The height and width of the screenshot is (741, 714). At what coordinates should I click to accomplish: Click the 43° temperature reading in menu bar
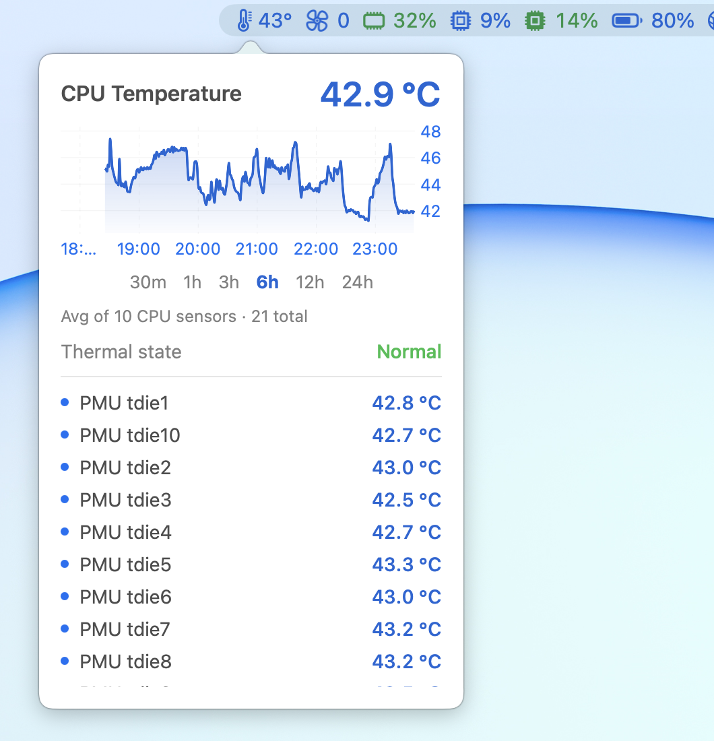pyautogui.click(x=275, y=21)
